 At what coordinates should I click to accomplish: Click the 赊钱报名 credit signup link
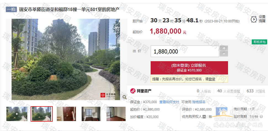[199, 102]
